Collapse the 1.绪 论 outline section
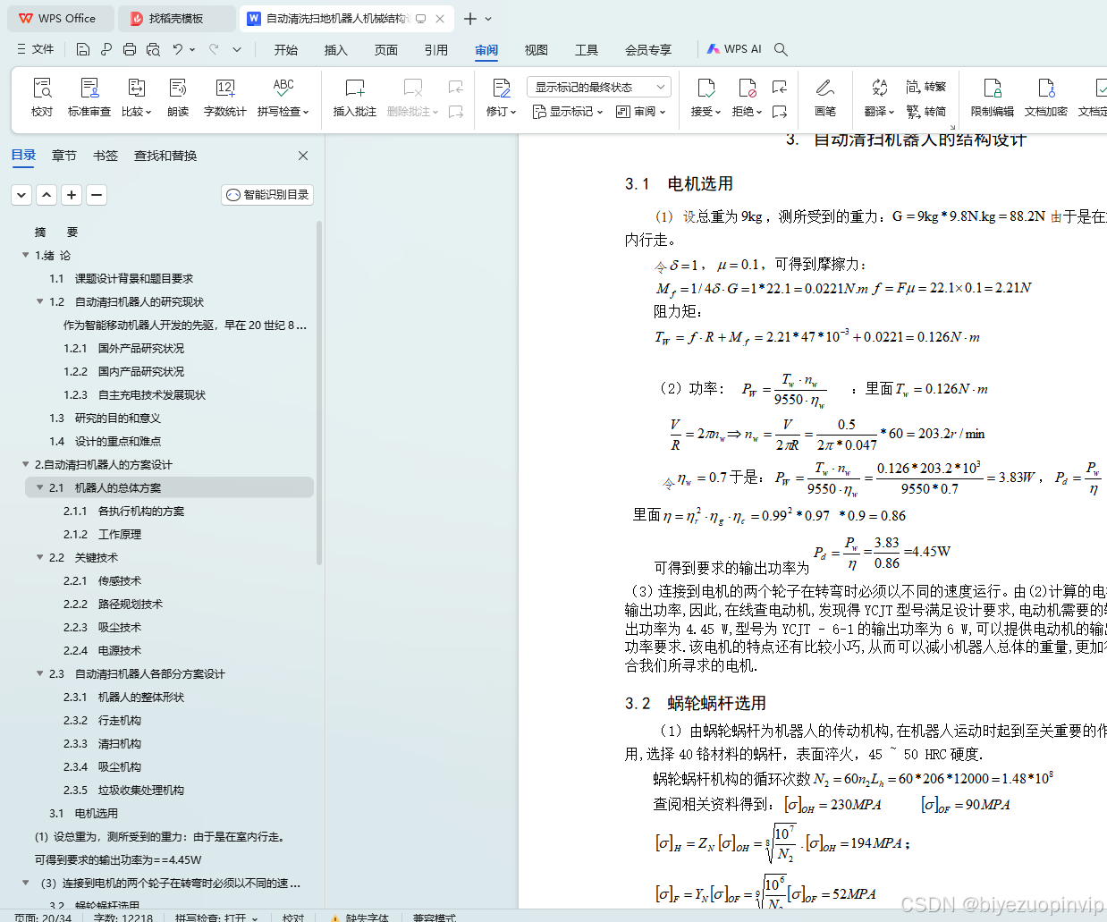Screen dimensions: 1107x922 (x=25, y=255)
